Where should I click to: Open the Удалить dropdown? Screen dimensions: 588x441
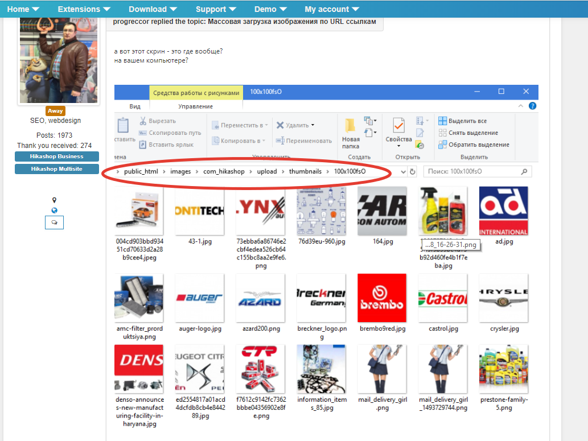[x=295, y=125]
